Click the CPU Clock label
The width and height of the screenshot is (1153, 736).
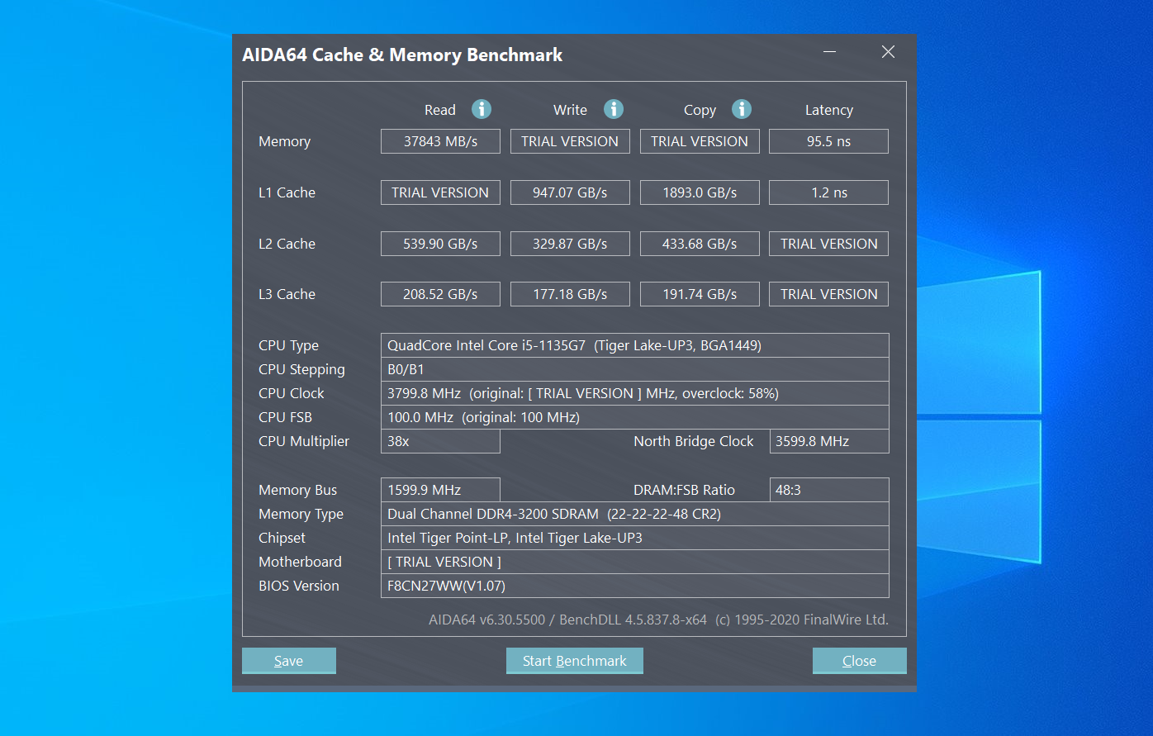[291, 393]
